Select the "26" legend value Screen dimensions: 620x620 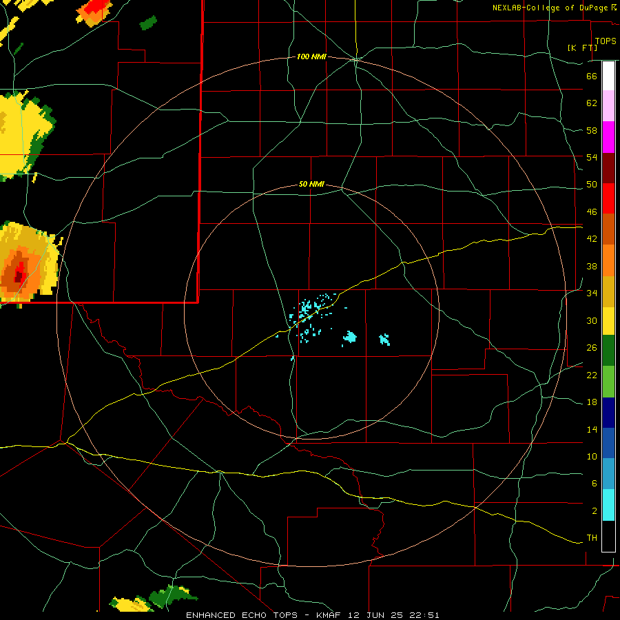coord(592,348)
